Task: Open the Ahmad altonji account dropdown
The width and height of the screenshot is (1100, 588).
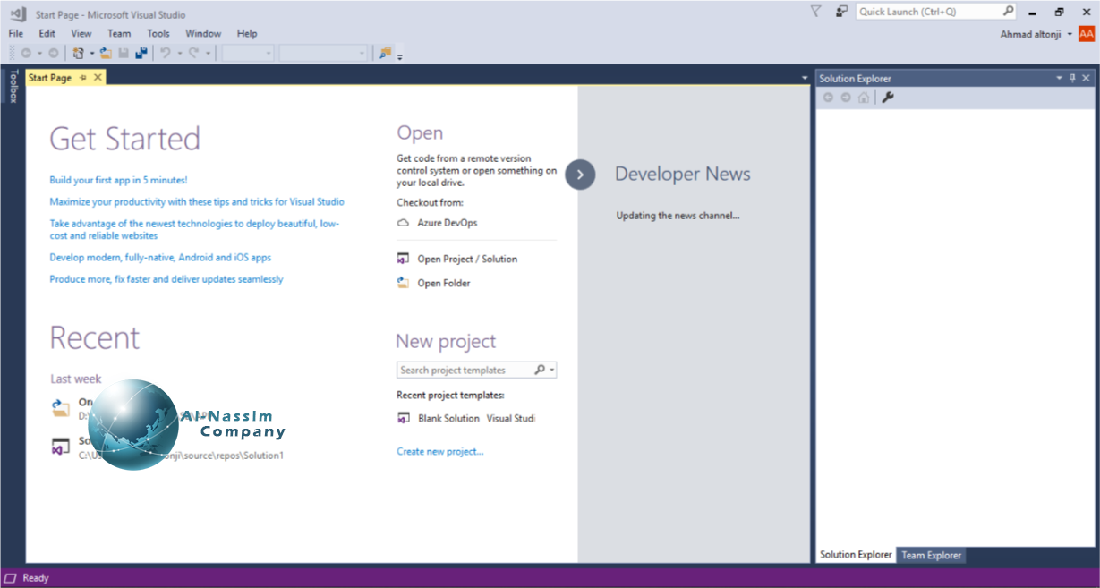Action: coord(1070,35)
